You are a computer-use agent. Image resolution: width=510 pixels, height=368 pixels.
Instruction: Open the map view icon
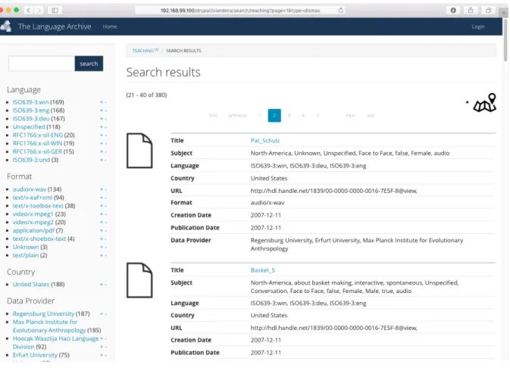click(485, 103)
